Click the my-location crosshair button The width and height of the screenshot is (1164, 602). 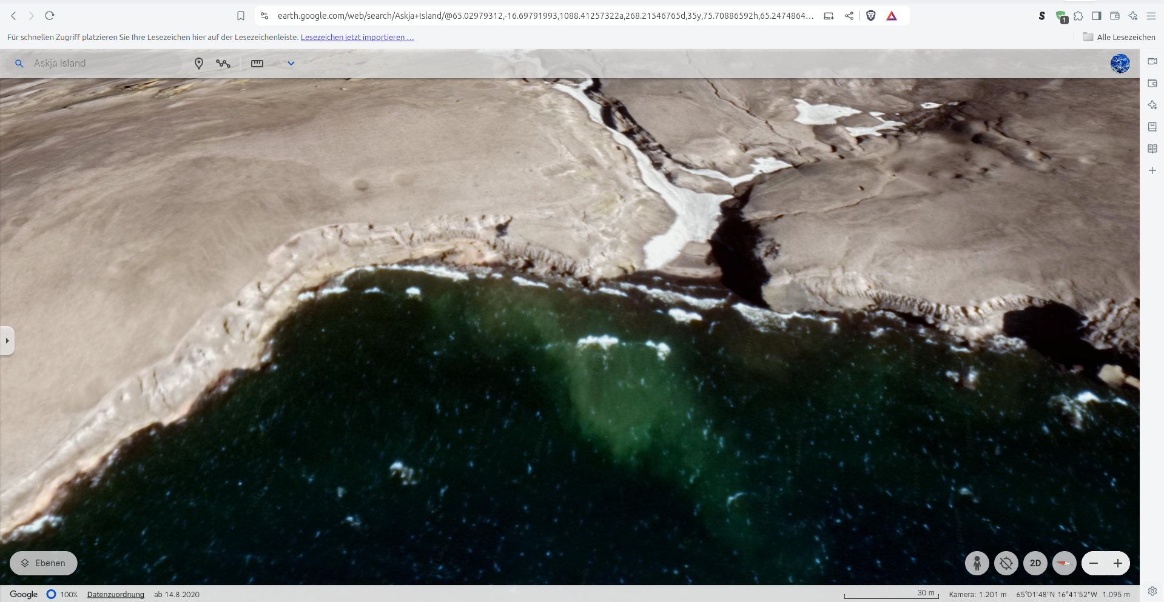(x=1006, y=563)
